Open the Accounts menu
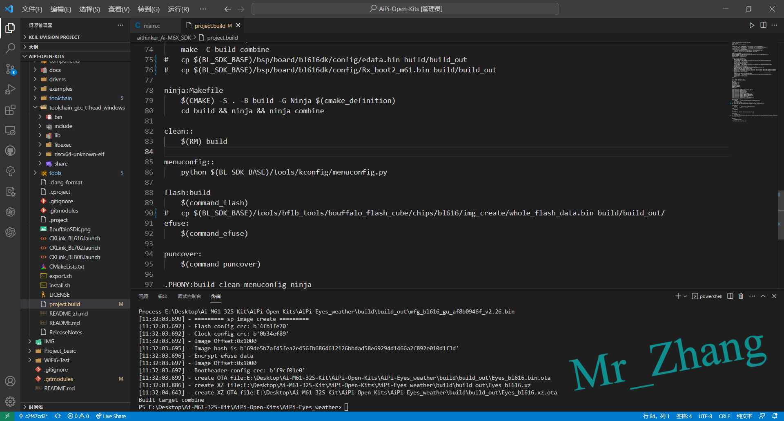784x421 pixels. [x=10, y=381]
